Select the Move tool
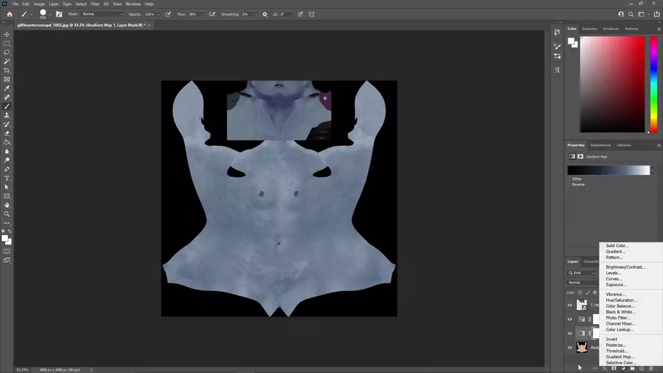The height and width of the screenshot is (373, 663). (7, 34)
